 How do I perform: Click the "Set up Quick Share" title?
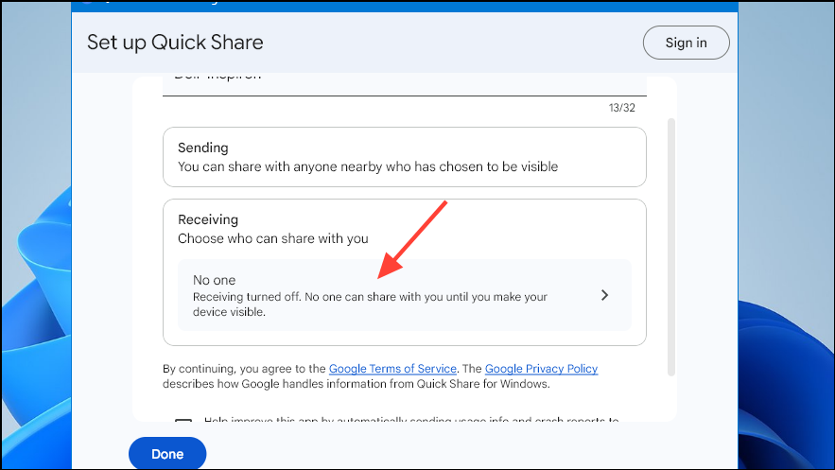click(175, 43)
